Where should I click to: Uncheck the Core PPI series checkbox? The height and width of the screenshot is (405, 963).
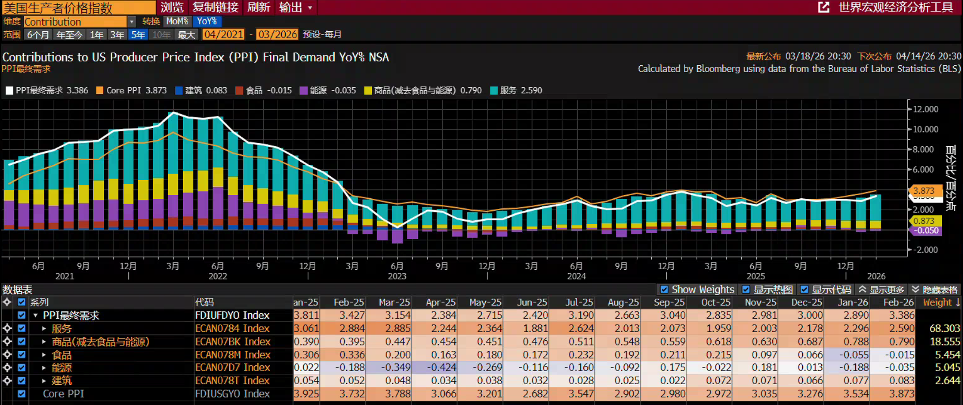21,394
